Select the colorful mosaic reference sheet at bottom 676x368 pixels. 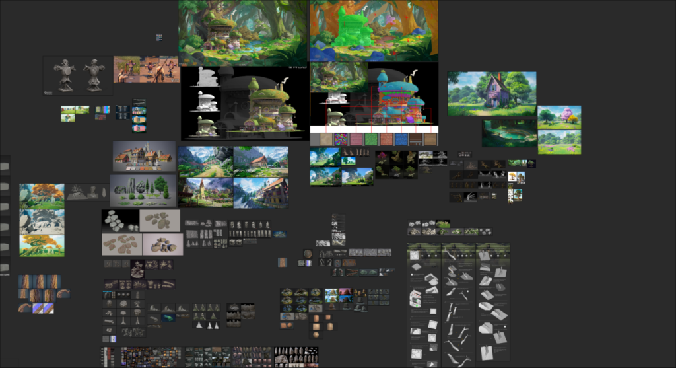click(x=151, y=357)
